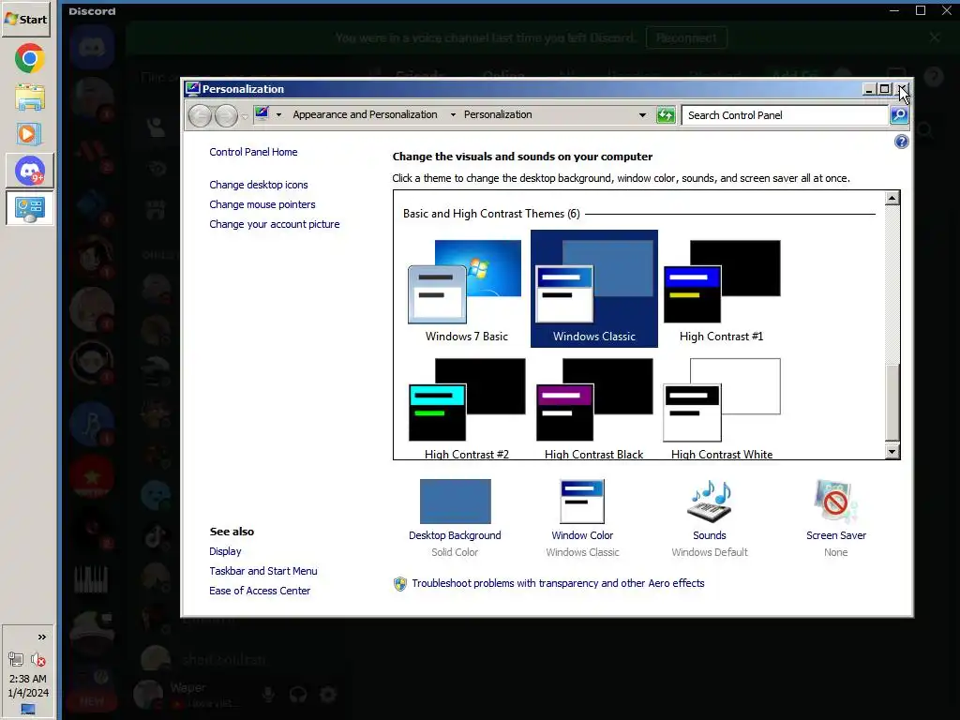Focus the Search Control Panel field
Screen dimensions: 960x720
pyautogui.click(x=785, y=115)
